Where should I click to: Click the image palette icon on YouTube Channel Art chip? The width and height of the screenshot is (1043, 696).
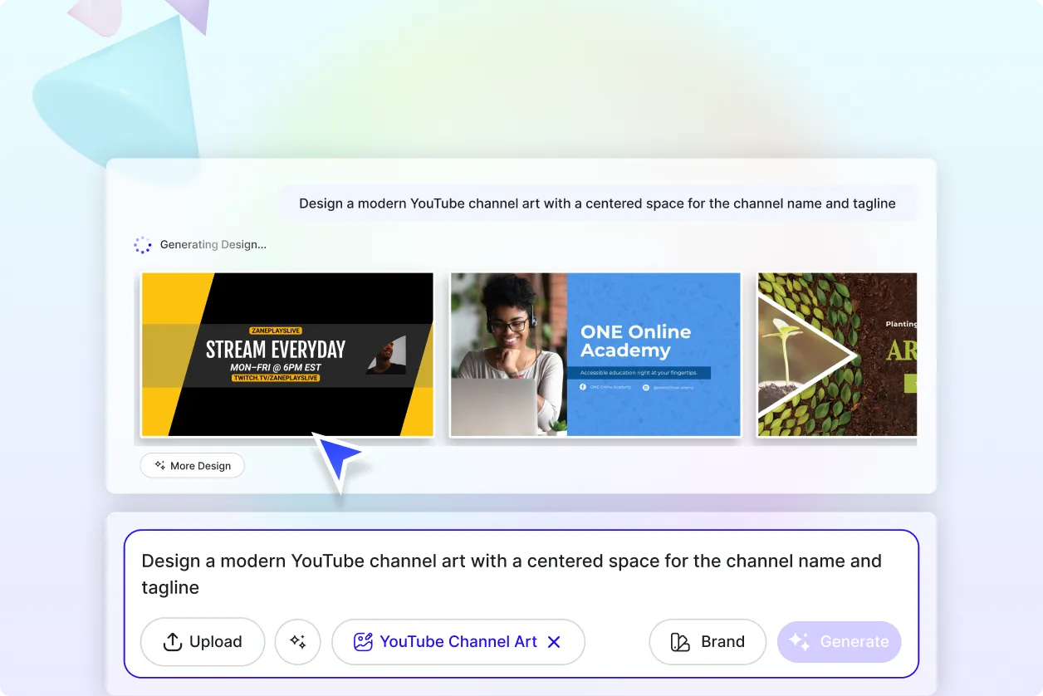[362, 641]
